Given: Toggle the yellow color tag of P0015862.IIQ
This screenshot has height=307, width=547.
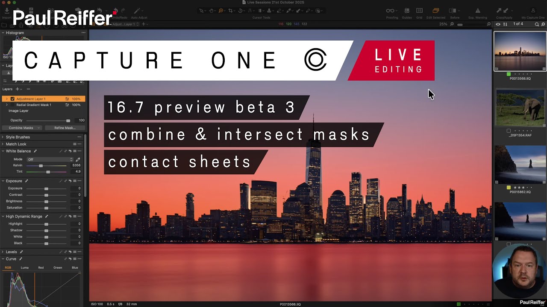Looking at the screenshot, I should (x=509, y=188).
